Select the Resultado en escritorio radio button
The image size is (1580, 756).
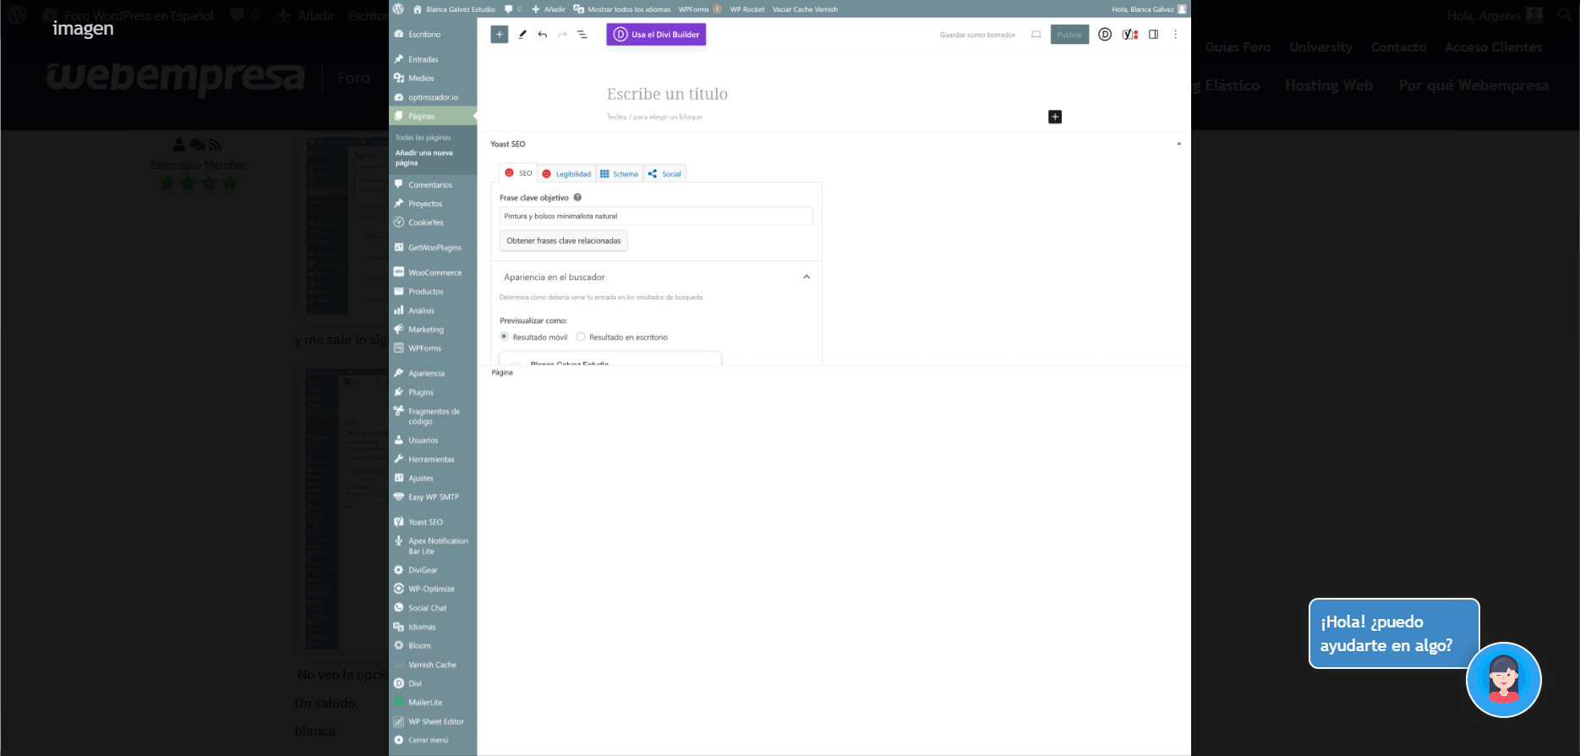coord(581,337)
